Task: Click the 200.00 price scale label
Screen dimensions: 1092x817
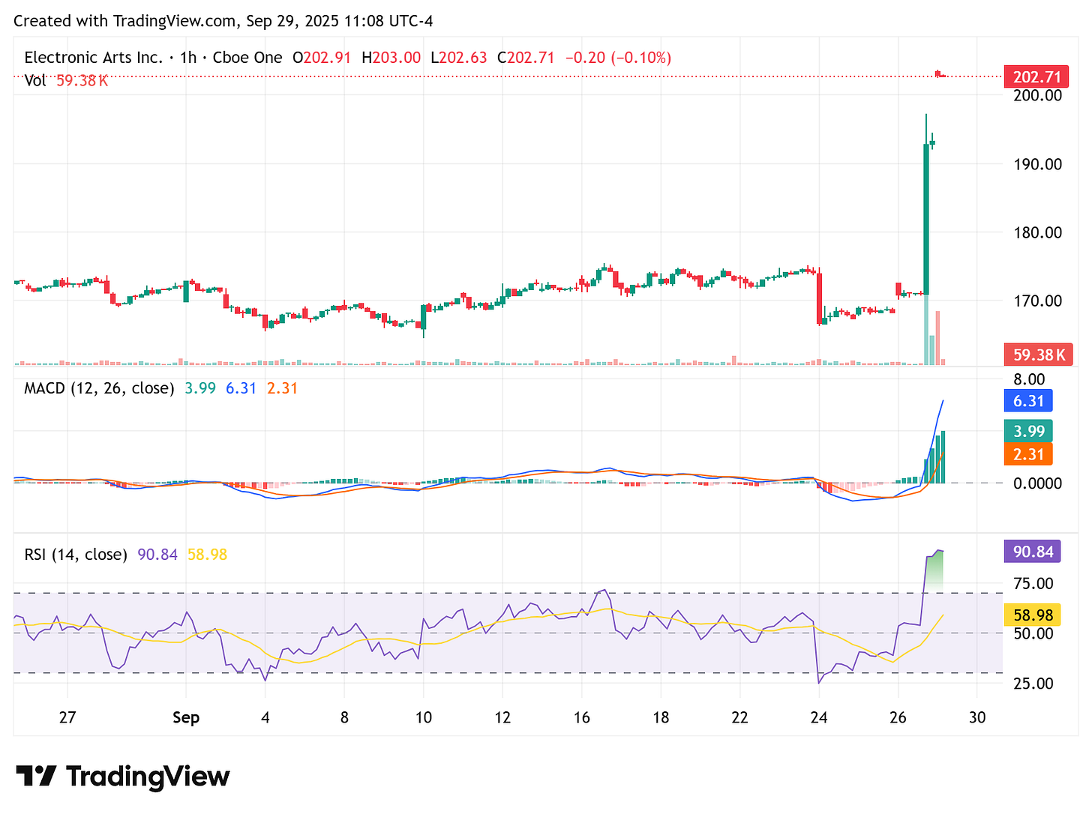Action: (1038, 95)
